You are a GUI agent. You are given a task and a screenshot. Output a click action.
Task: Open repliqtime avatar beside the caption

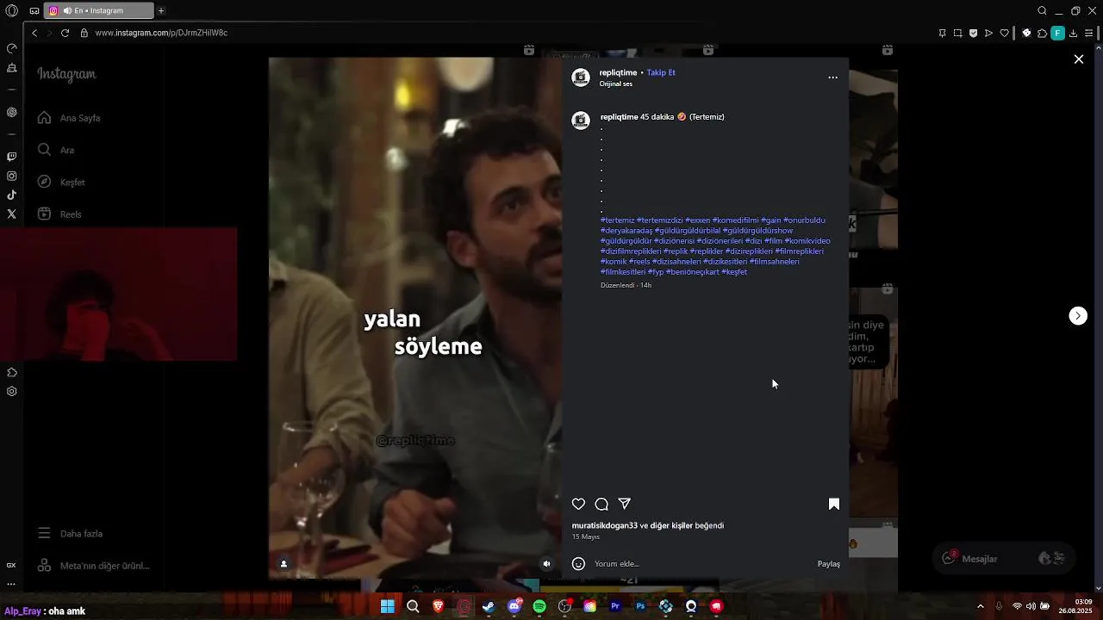coord(581,121)
